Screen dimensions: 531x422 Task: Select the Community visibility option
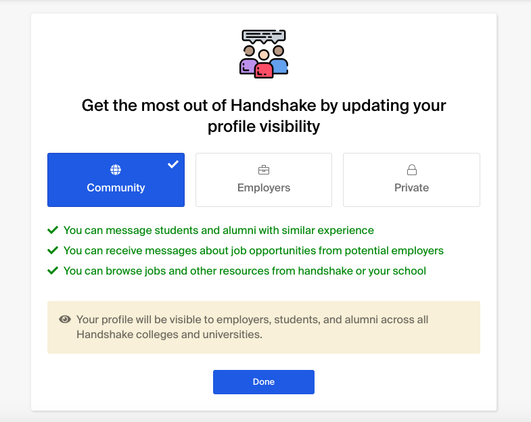click(x=116, y=180)
